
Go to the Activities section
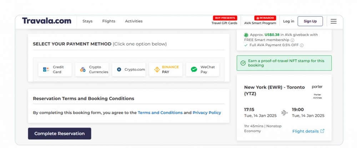pyautogui.click(x=134, y=21)
